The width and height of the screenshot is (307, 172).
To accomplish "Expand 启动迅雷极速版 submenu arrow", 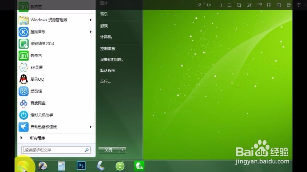I will (91, 127).
